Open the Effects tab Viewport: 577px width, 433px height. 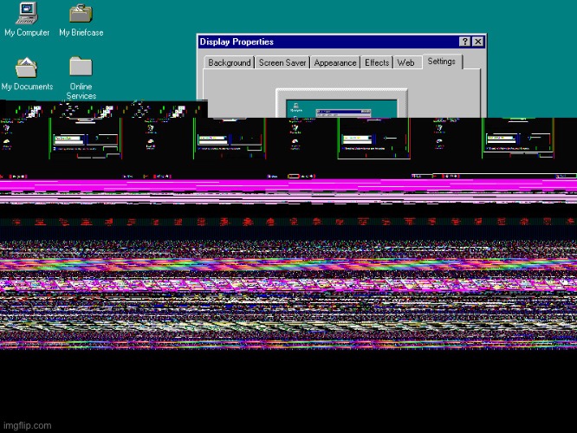[x=377, y=62]
